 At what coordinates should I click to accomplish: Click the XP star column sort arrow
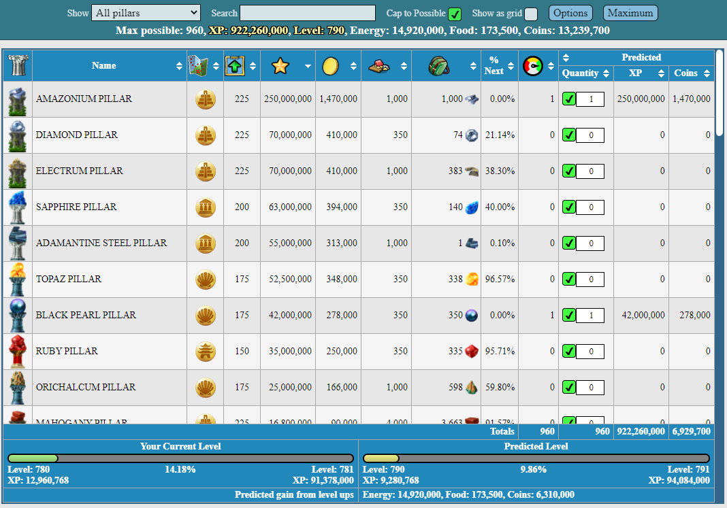(308, 66)
